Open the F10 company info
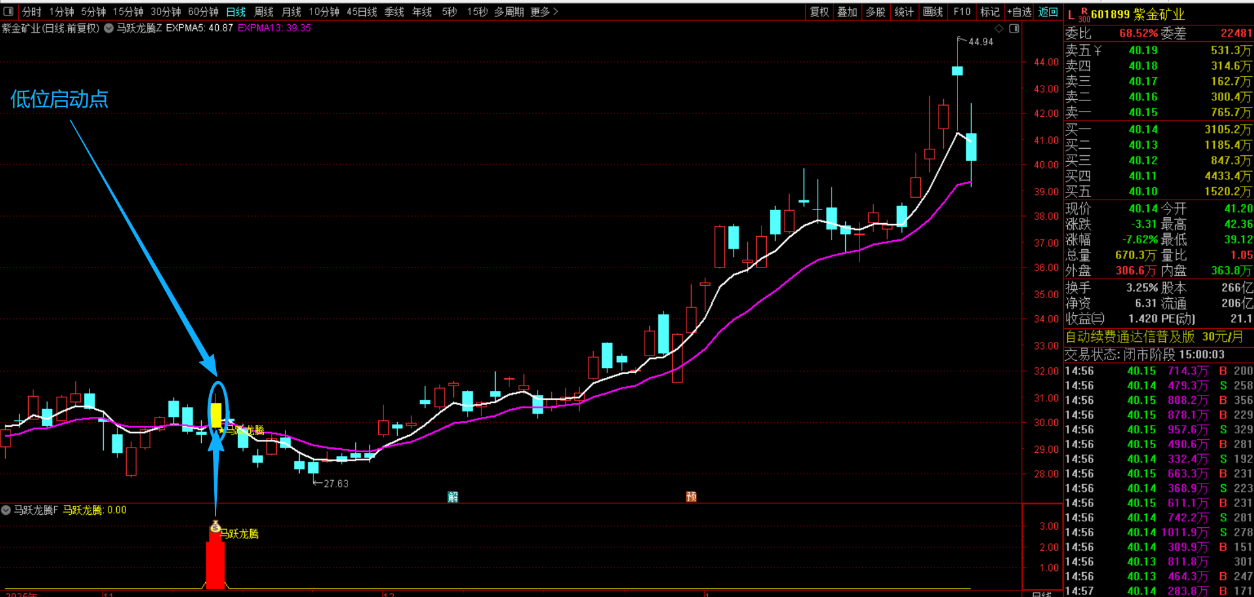1254x597 pixels. pos(962,12)
